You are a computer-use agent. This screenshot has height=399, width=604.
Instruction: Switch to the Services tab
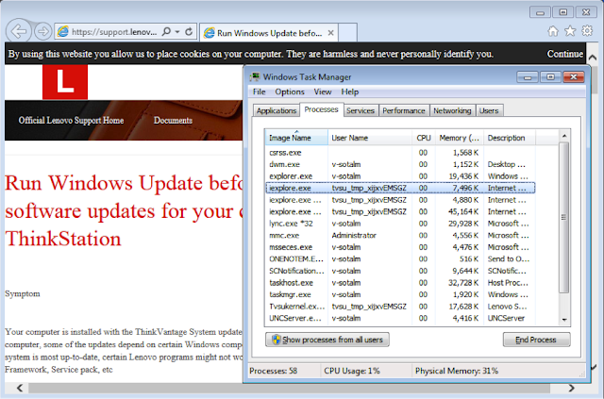pos(361,110)
